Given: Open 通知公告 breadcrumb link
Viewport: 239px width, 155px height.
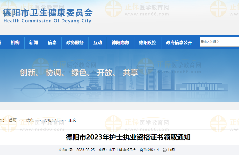Looking at the screenshot, I should click(51, 120).
